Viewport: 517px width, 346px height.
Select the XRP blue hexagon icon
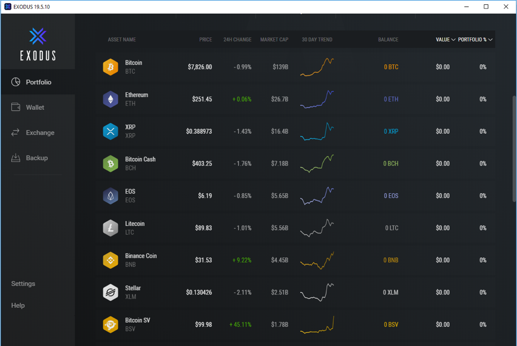tap(110, 132)
